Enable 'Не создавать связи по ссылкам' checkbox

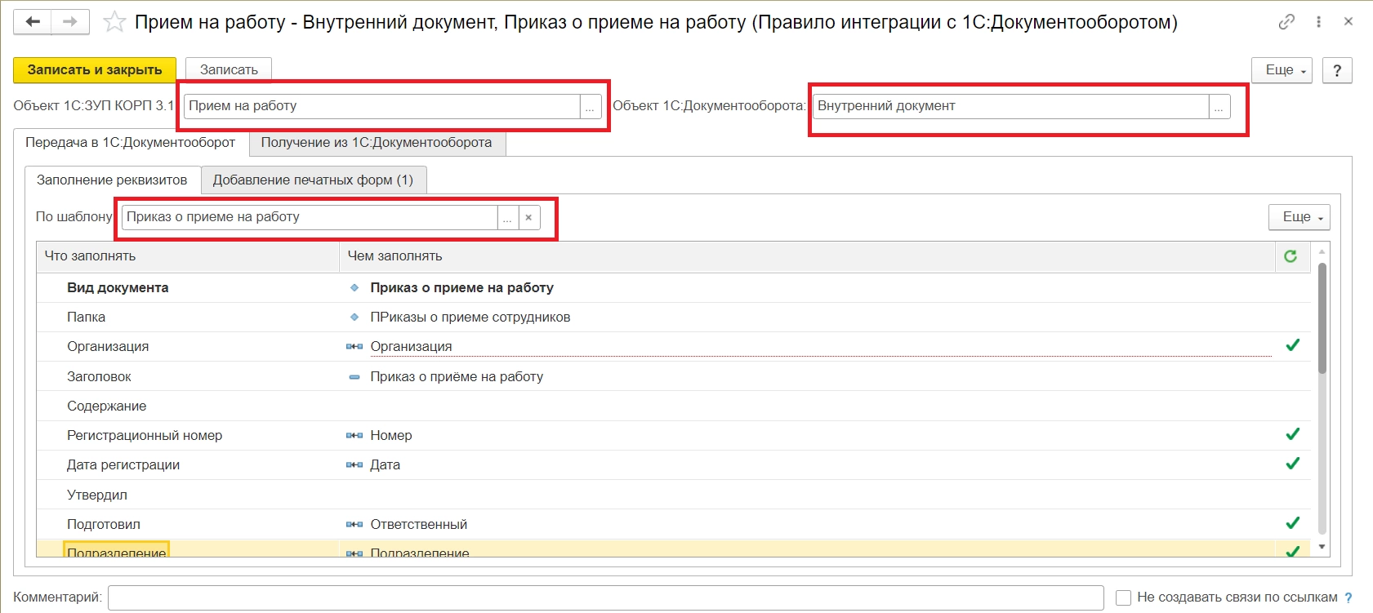[x=1123, y=597]
